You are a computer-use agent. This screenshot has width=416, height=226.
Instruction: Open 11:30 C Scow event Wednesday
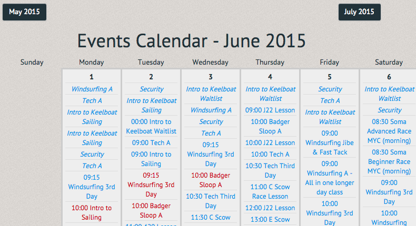(x=211, y=218)
